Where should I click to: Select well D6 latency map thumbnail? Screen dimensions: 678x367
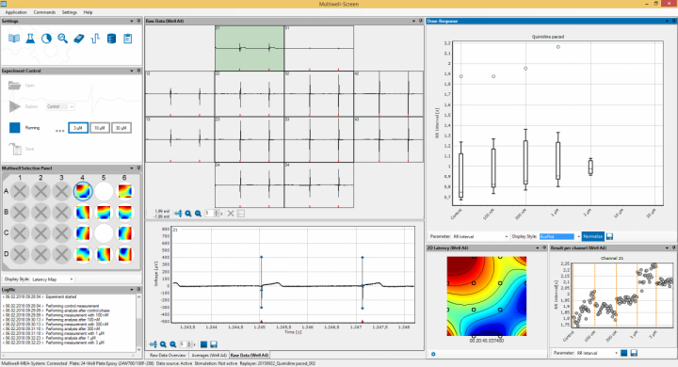coord(124,254)
